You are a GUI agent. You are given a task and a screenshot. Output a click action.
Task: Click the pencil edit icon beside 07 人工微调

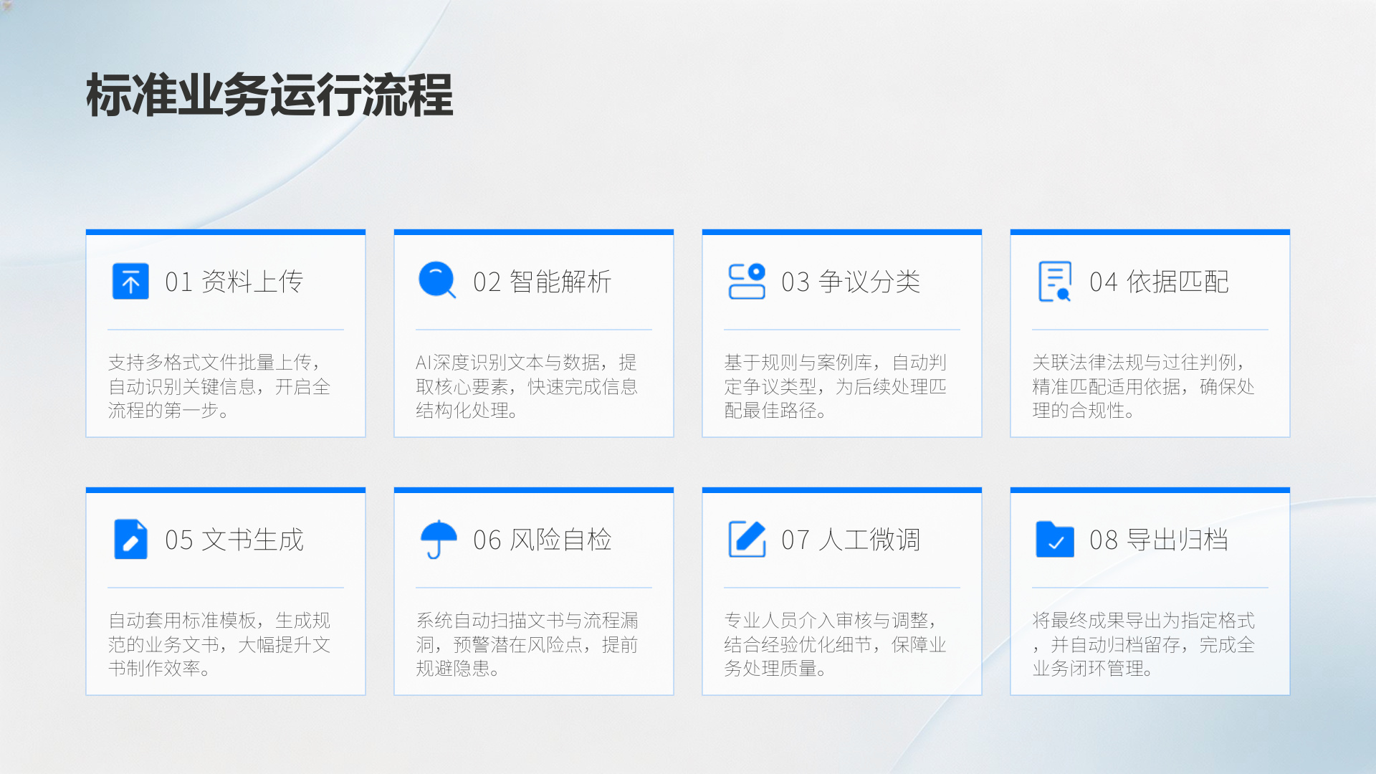coord(747,539)
